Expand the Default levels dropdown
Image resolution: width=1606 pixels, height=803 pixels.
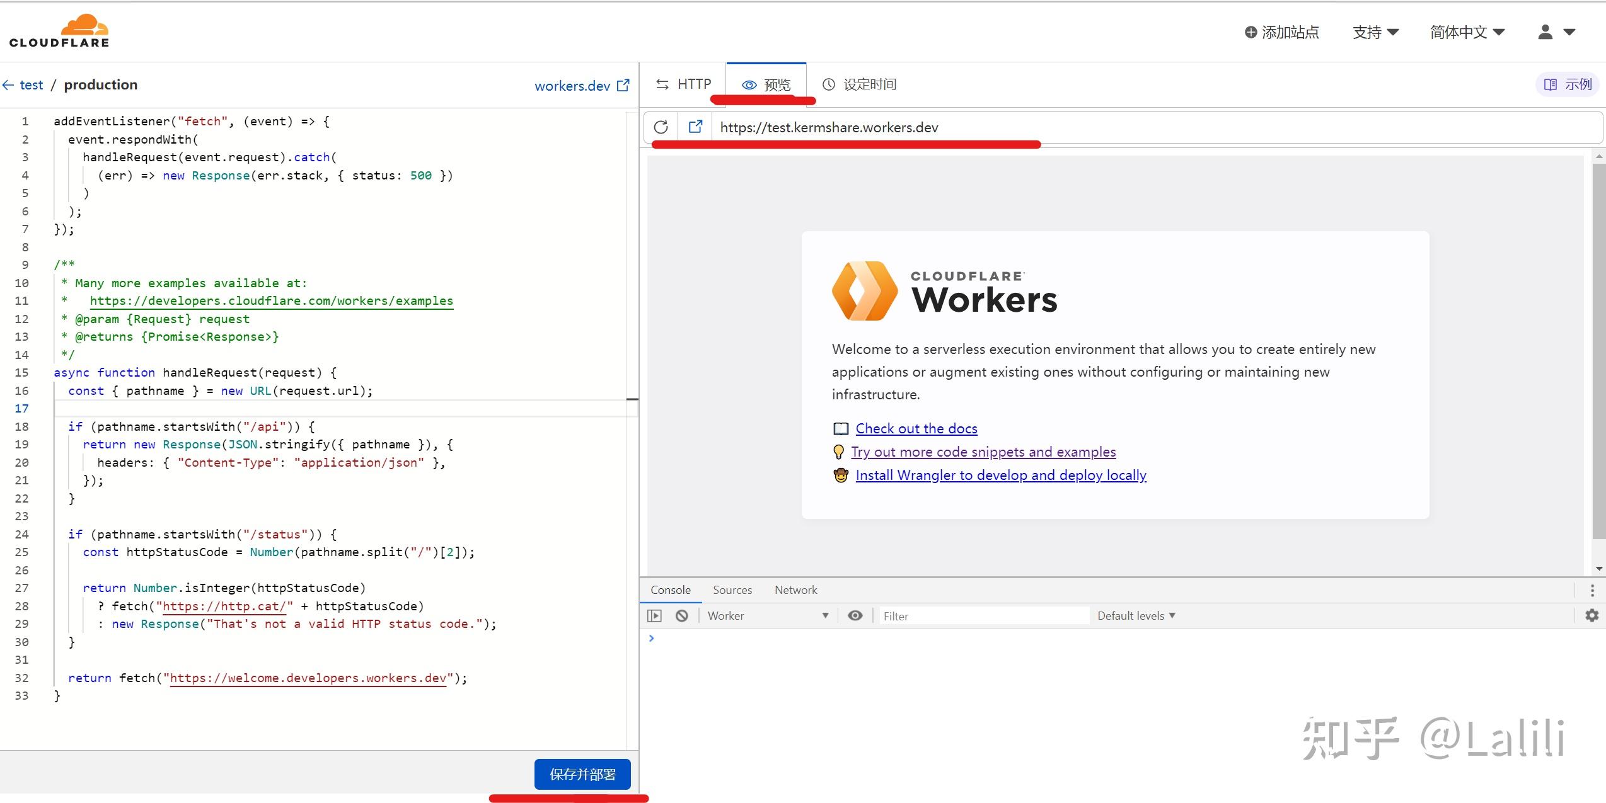tap(1136, 615)
